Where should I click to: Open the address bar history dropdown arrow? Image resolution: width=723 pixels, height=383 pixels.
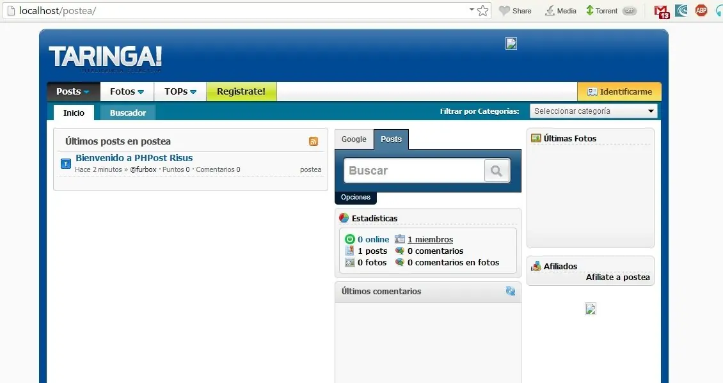[x=472, y=9]
